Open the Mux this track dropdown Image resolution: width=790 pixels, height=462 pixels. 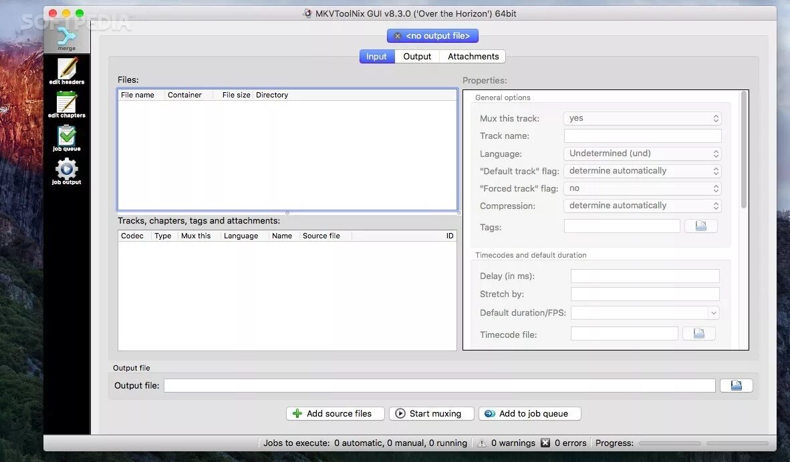642,118
